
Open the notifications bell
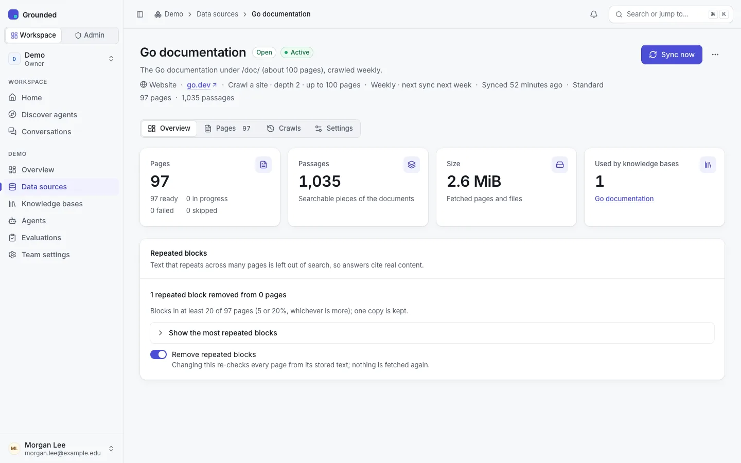[594, 14]
